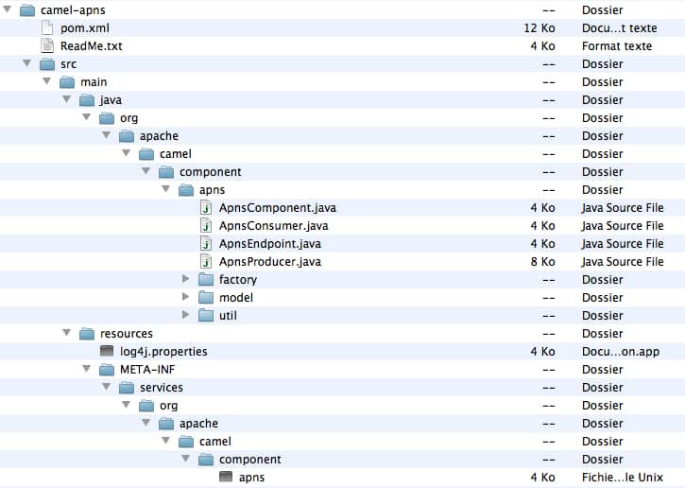
Task: Click the apns Unix file icon
Action: click(x=226, y=477)
